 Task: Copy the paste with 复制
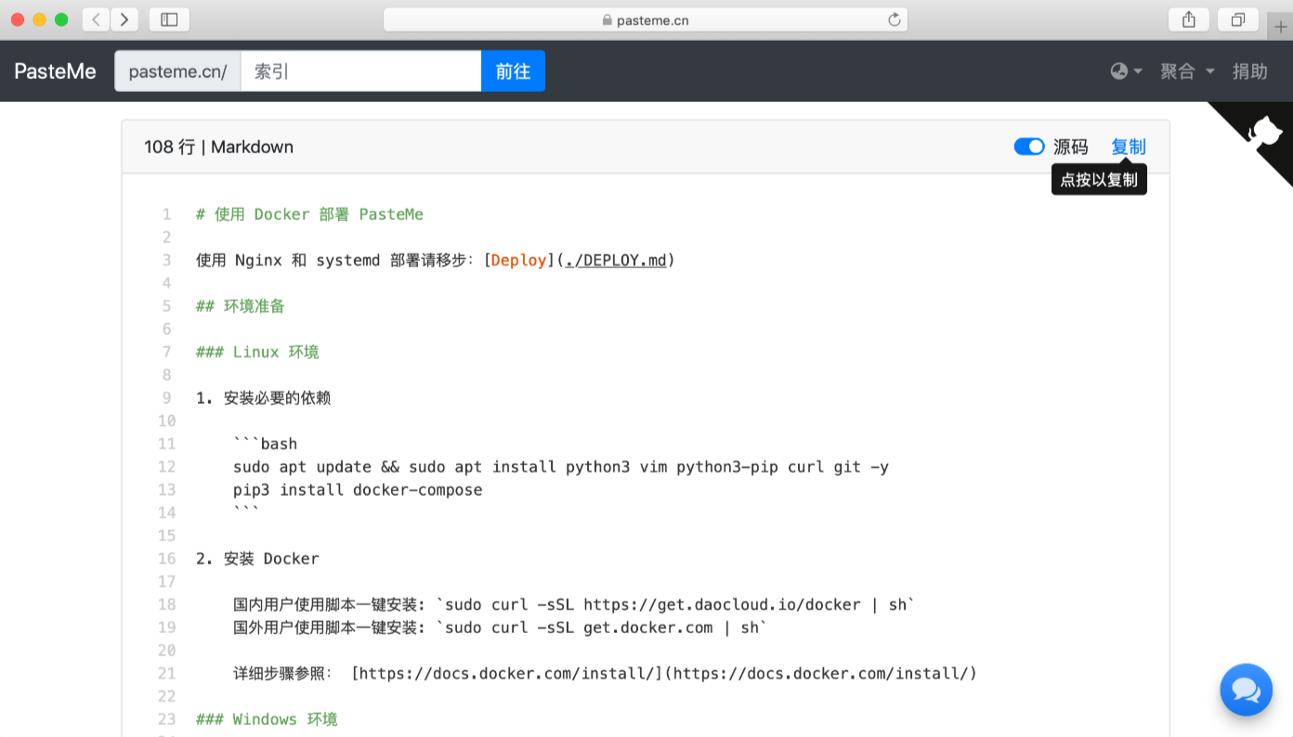(x=1129, y=147)
